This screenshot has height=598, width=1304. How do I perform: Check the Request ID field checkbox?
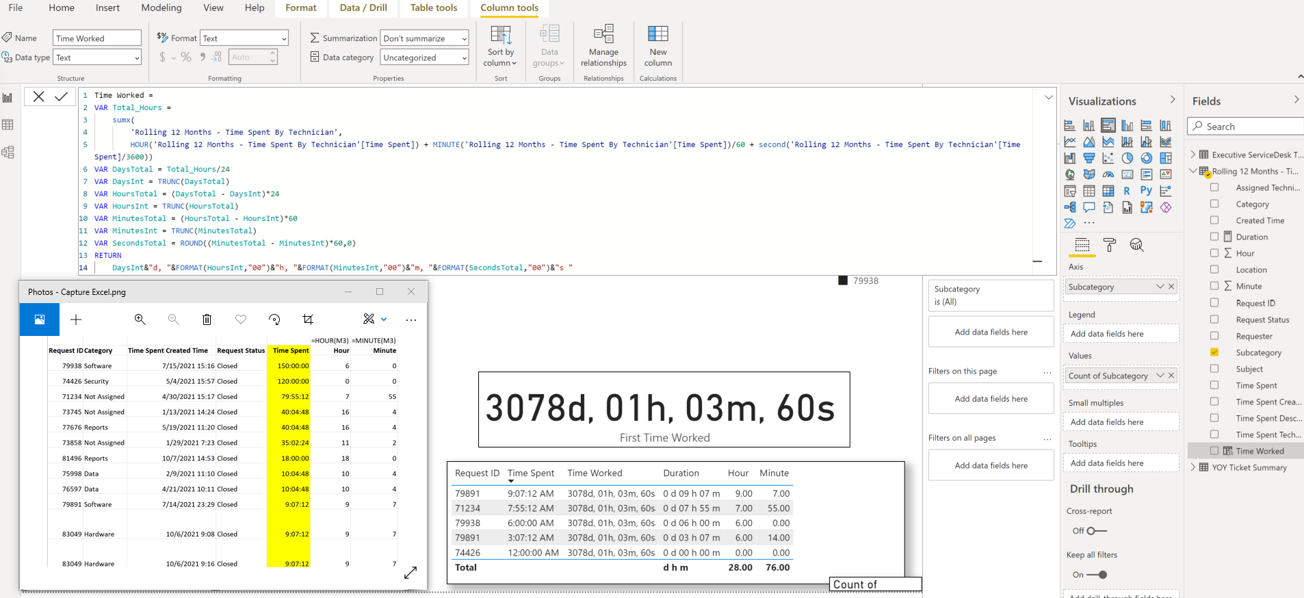(x=1214, y=303)
